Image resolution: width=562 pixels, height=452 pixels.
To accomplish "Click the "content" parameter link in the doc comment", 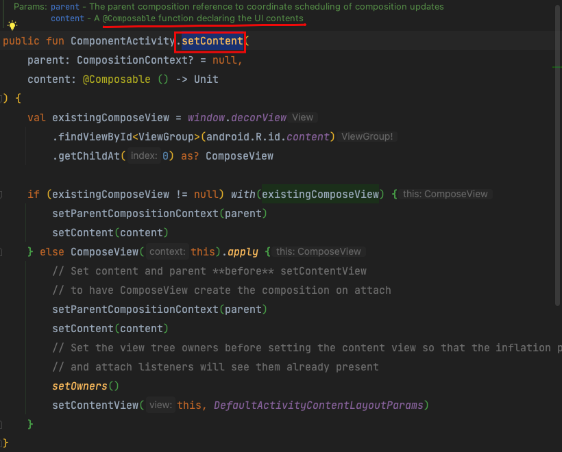I will point(67,18).
